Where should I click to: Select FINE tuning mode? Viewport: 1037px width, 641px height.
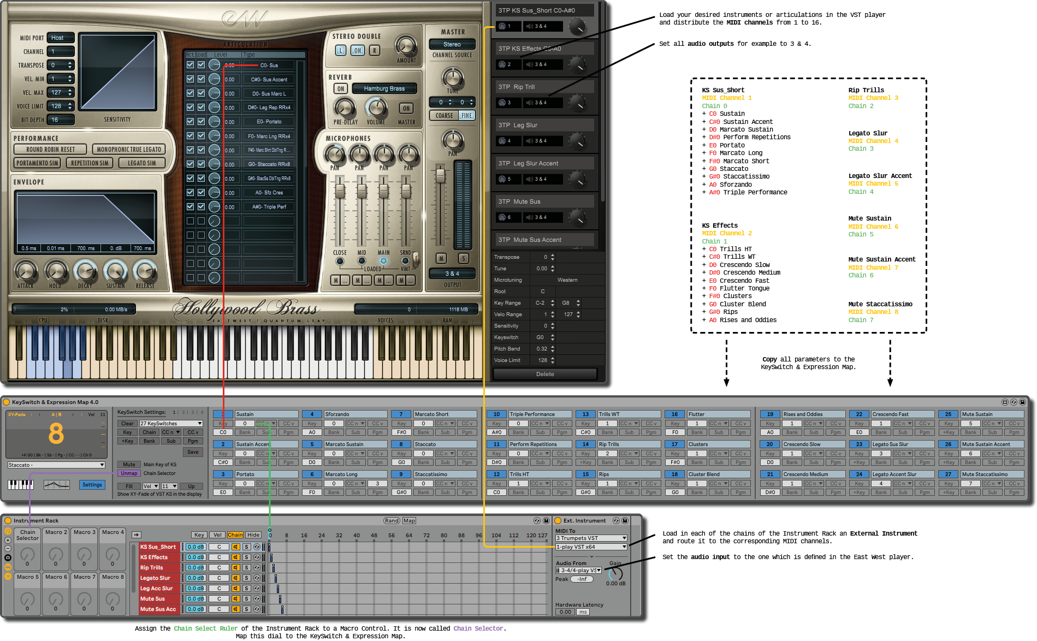pyautogui.click(x=467, y=115)
